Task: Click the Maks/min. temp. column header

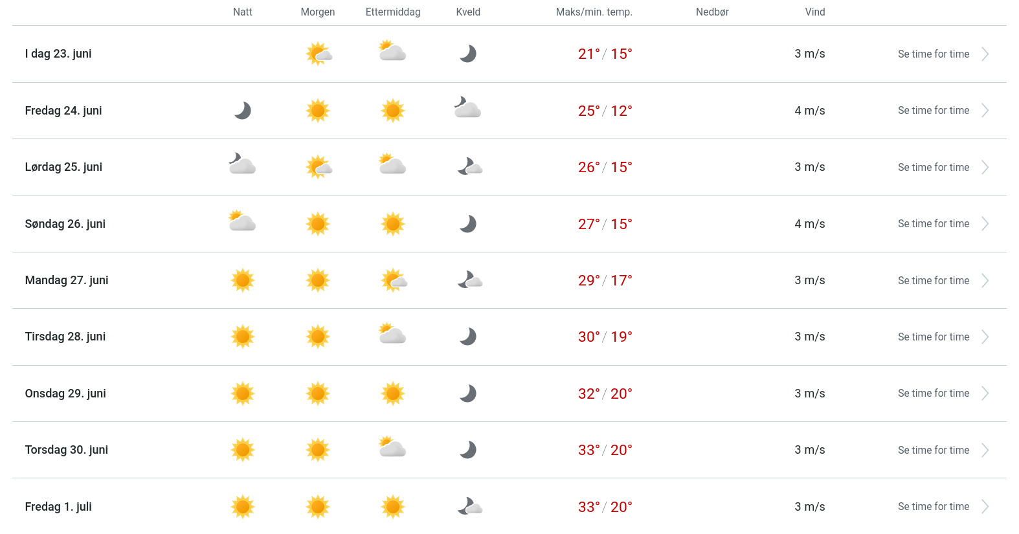Action: click(594, 12)
